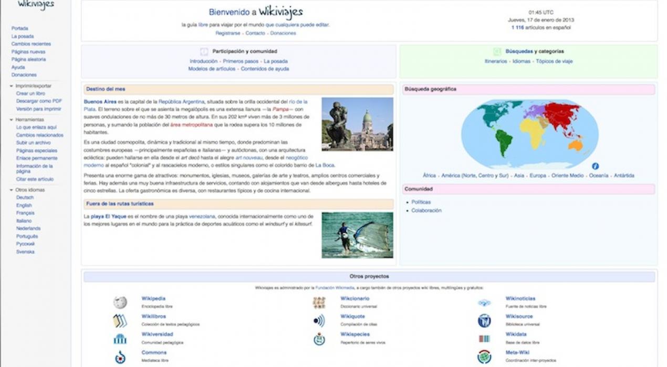Click the Registrarse link

pyautogui.click(x=228, y=33)
